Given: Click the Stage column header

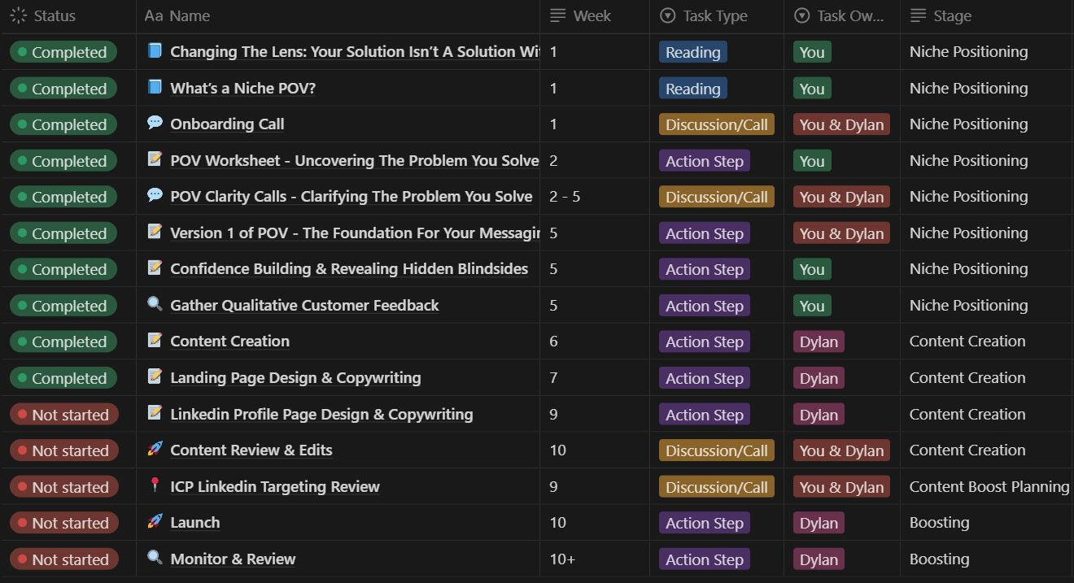Looking at the screenshot, I should point(952,16).
